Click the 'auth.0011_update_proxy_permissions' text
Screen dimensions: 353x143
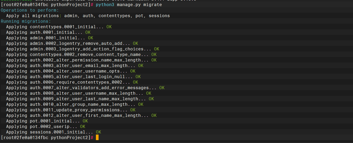[x=75, y=110]
